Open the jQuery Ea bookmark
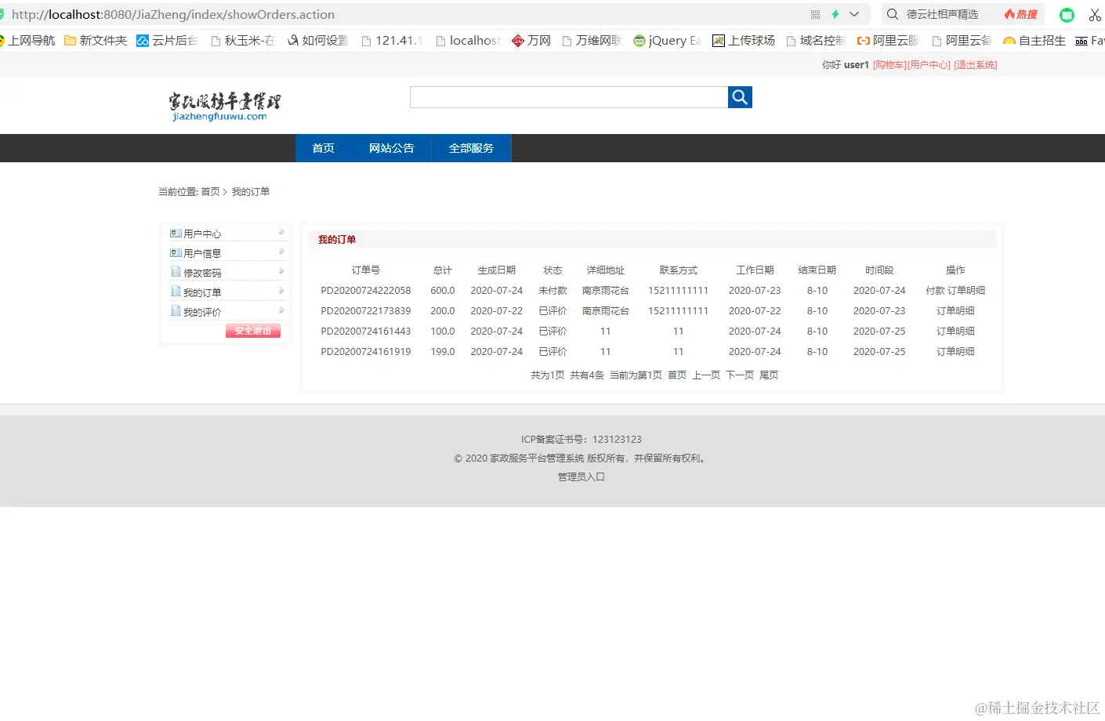1105x721 pixels. 667,41
